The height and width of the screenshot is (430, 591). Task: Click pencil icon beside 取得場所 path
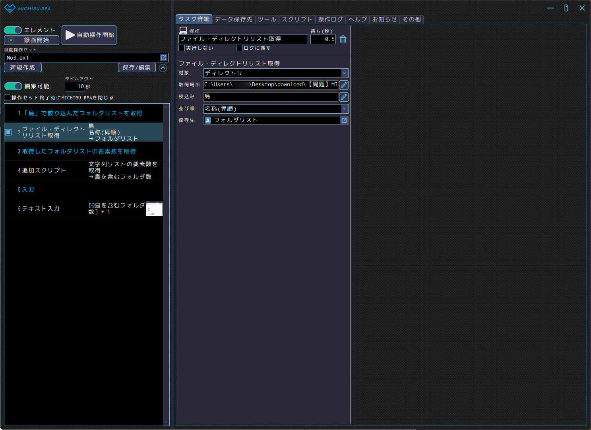coord(344,85)
